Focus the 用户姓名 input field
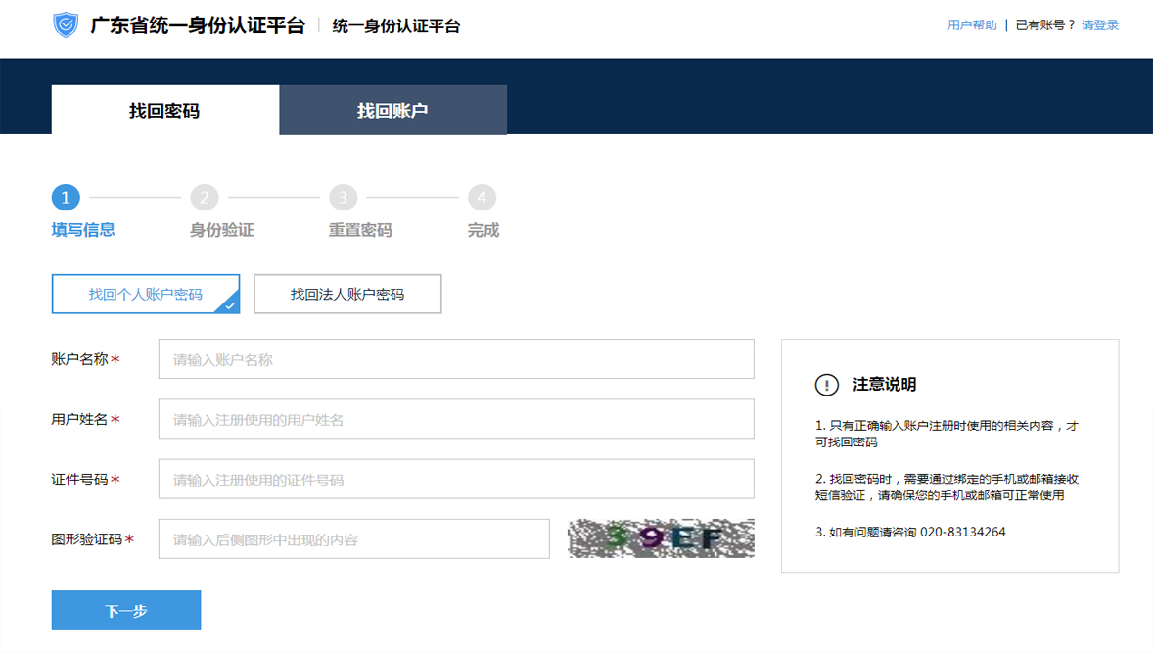1153x652 pixels. [x=456, y=419]
